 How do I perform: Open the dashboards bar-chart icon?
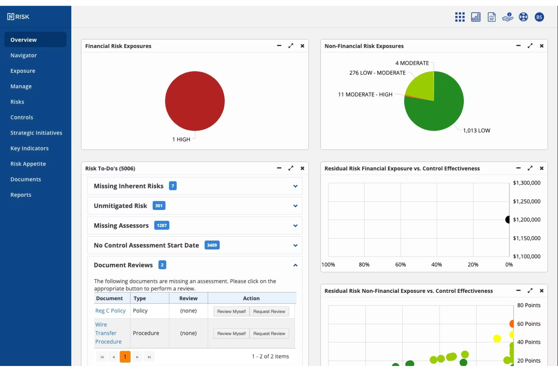tap(475, 17)
